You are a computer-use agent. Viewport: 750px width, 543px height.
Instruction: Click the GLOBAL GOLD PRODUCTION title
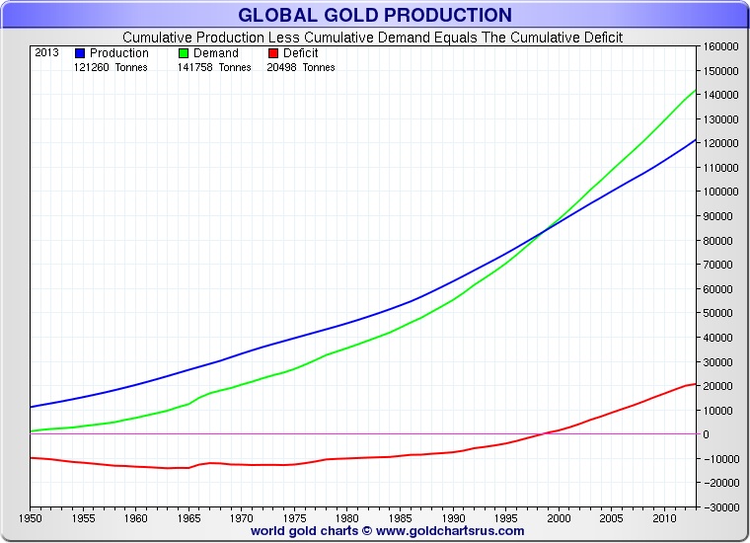pyautogui.click(x=374, y=15)
